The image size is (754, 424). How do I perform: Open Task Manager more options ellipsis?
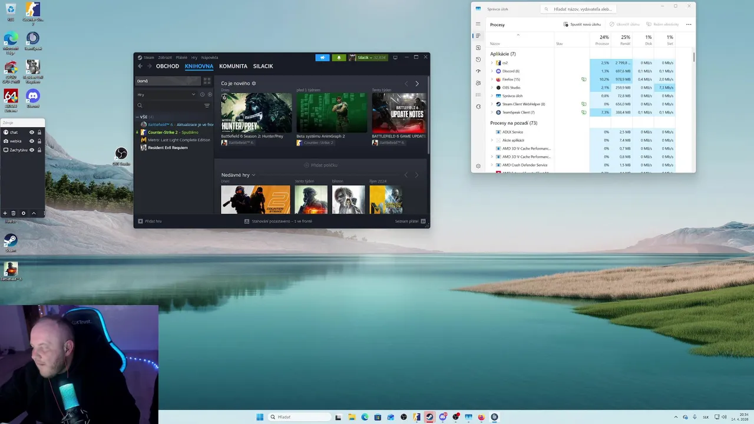point(689,24)
